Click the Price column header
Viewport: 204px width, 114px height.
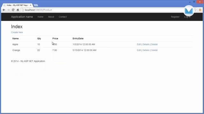tap(55, 39)
